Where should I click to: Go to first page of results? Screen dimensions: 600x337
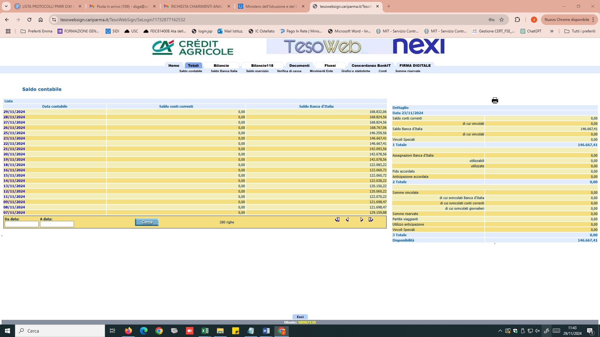click(x=337, y=220)
